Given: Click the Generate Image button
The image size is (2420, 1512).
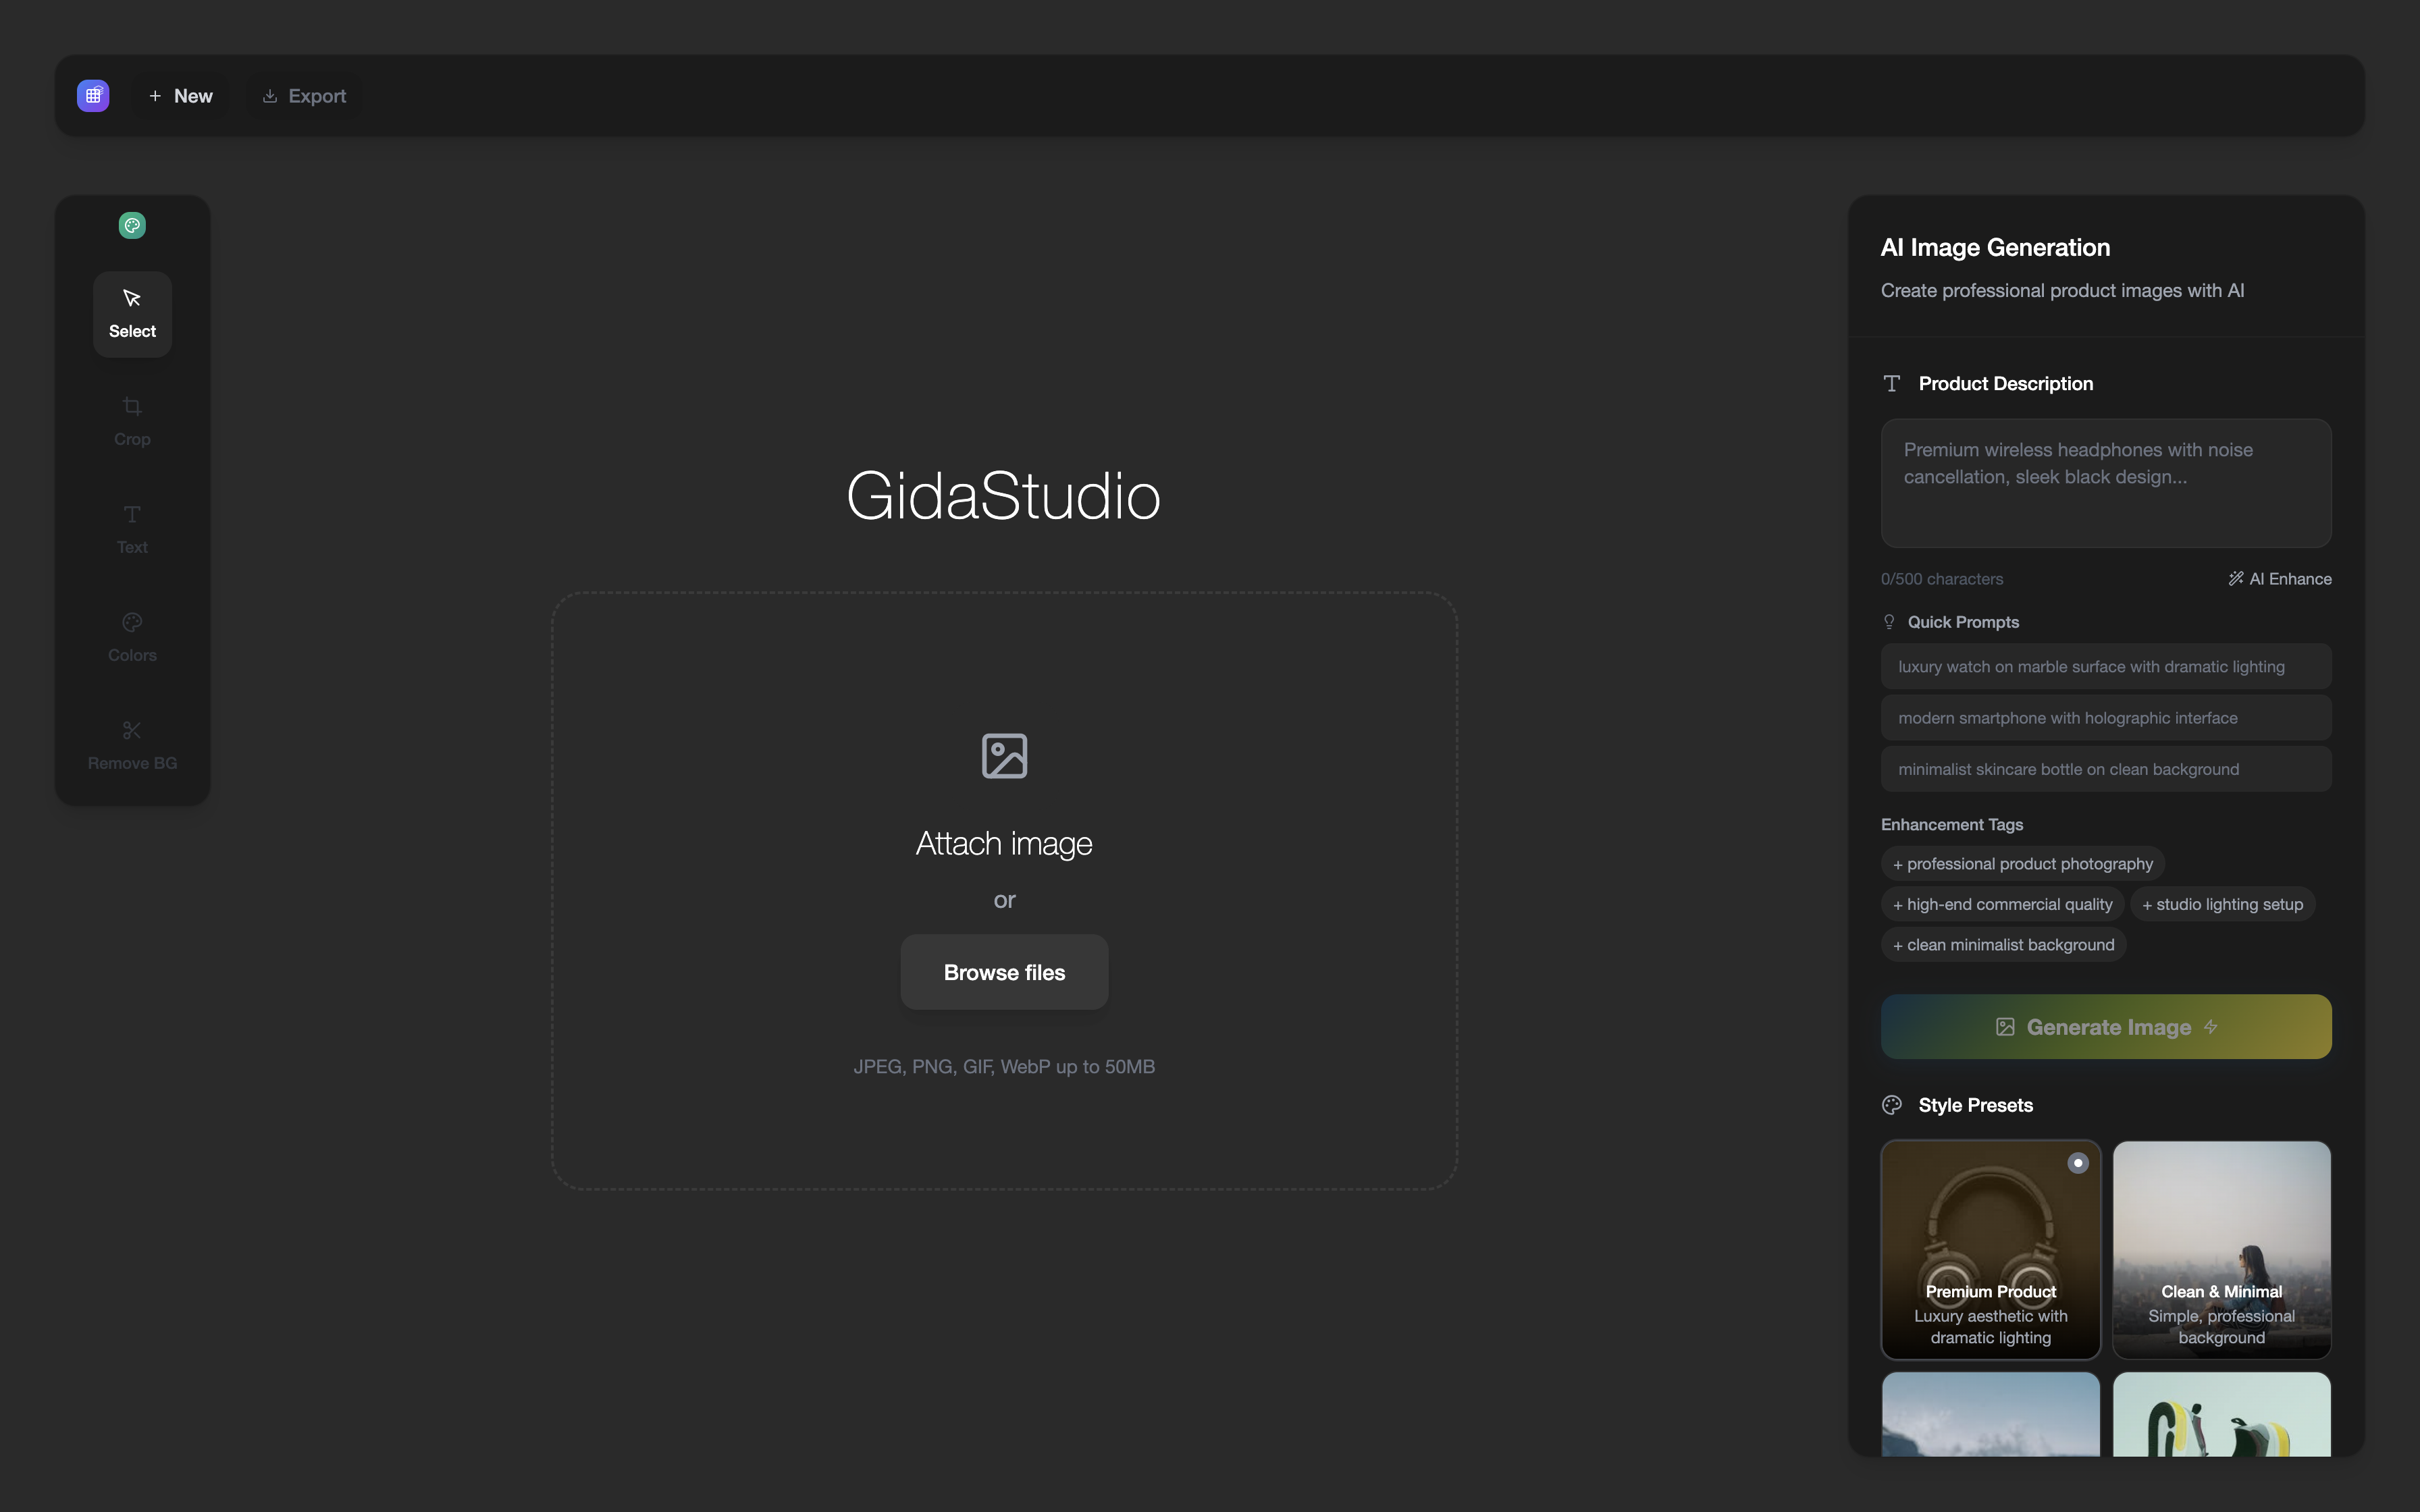Looking at the screenshot, I should point(2105,1027).
